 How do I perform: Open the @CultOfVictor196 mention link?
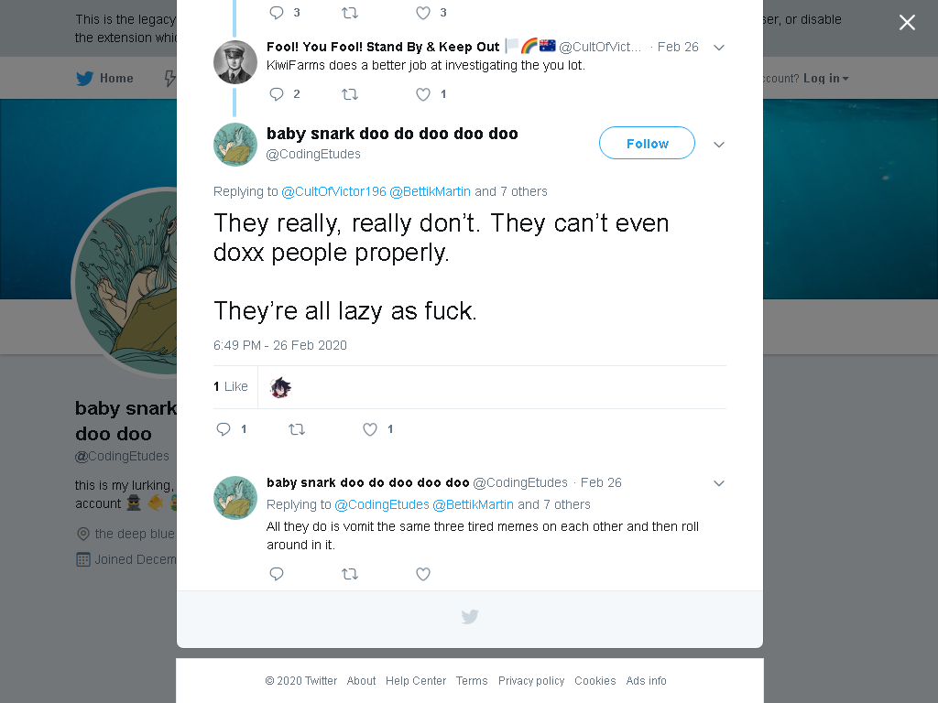(x=333, y=191)
